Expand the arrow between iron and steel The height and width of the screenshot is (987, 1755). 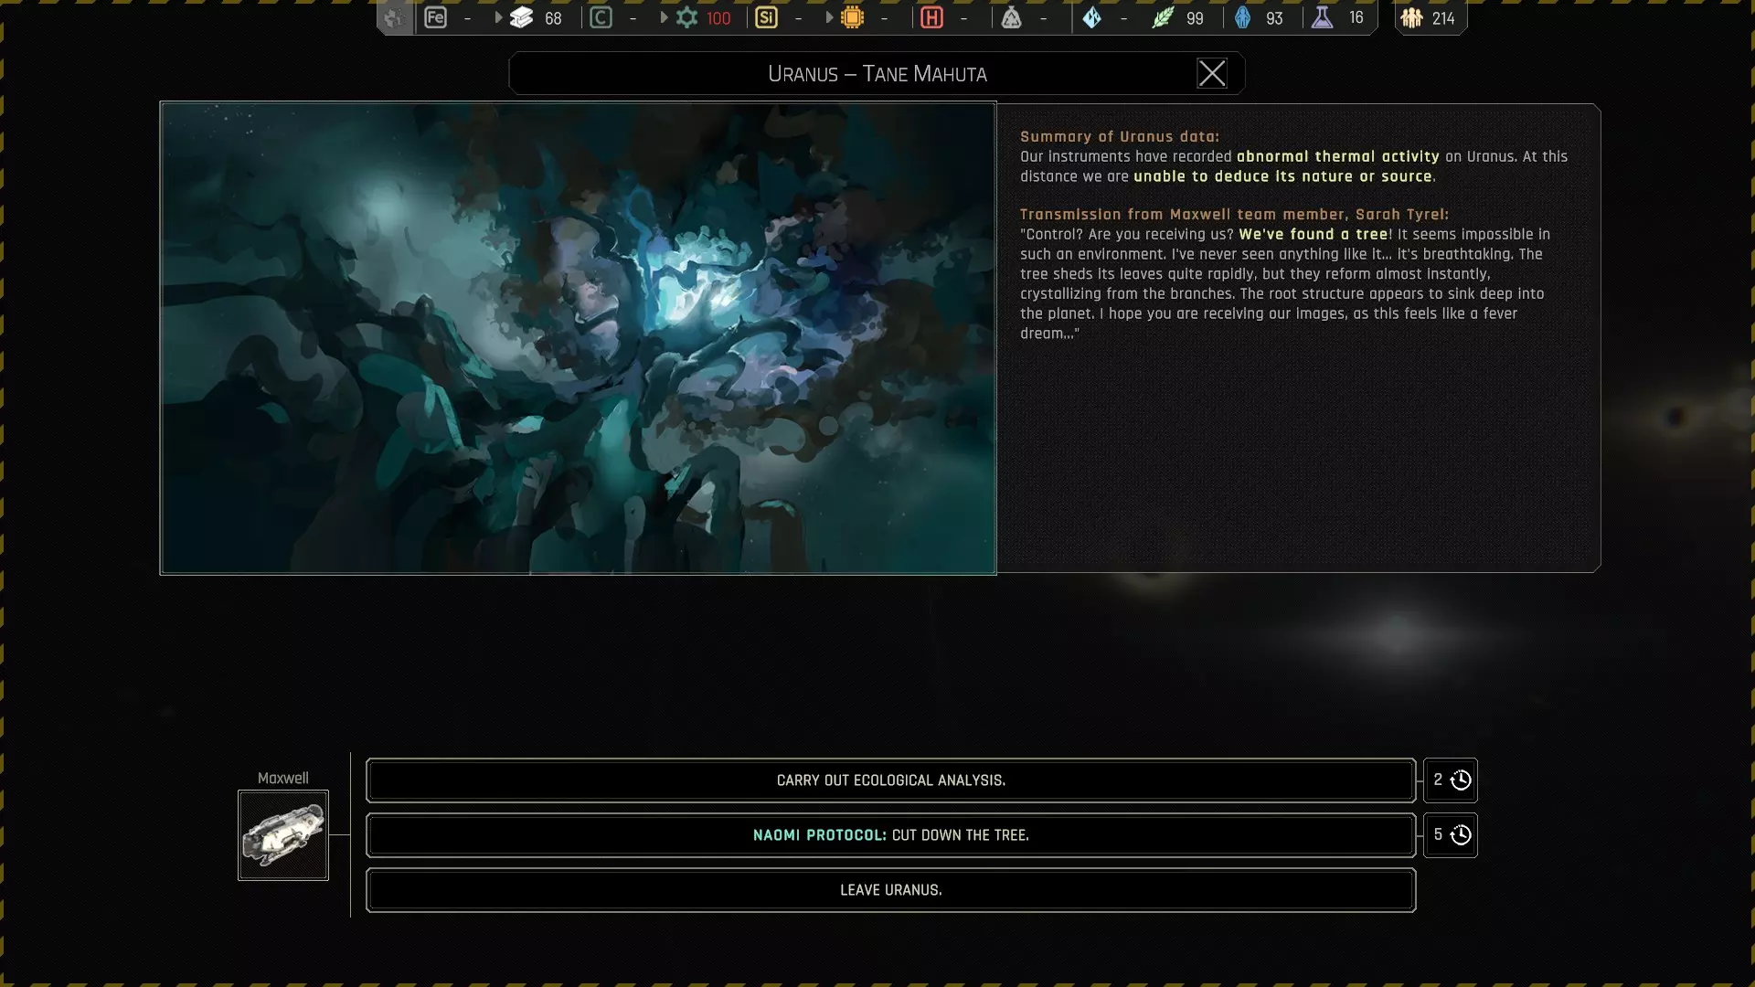pos(498,17)
